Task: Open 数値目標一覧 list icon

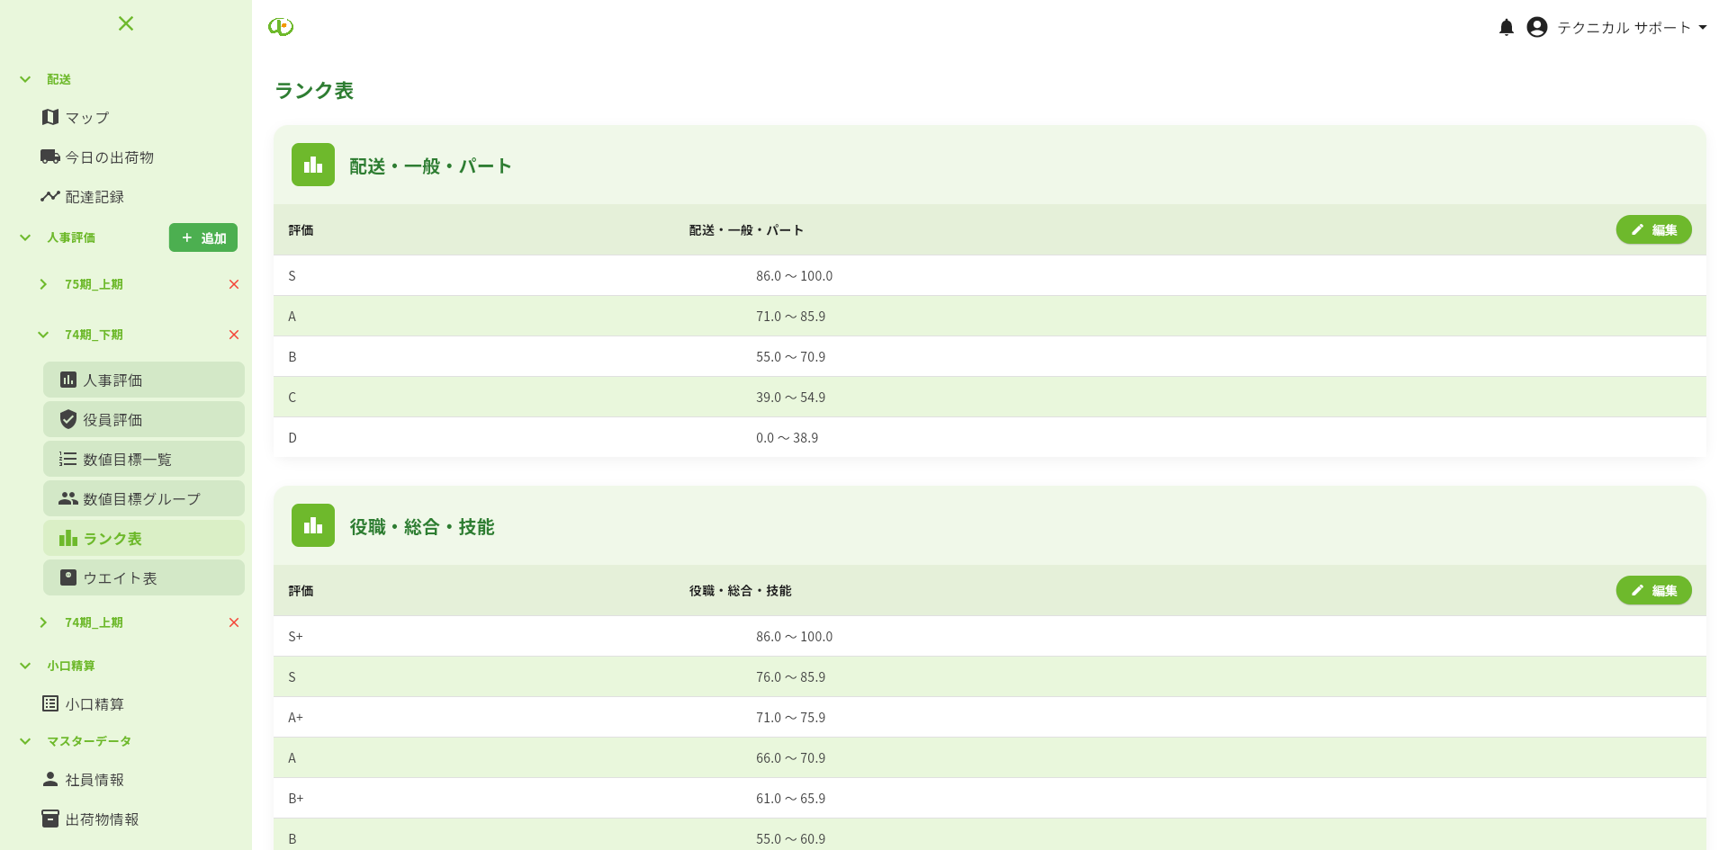Action: point(67,459)
